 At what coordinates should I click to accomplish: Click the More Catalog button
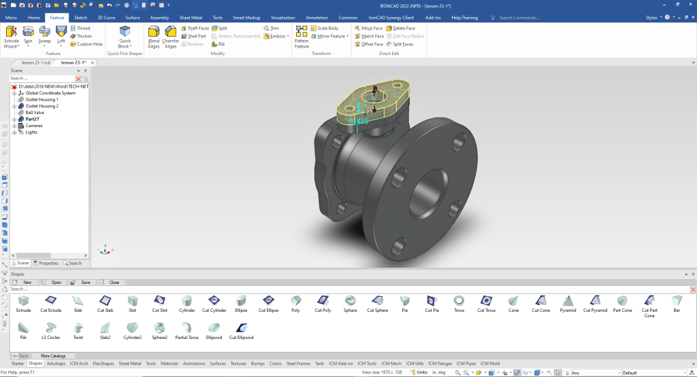pyautogui.click(x=54, y=355)
